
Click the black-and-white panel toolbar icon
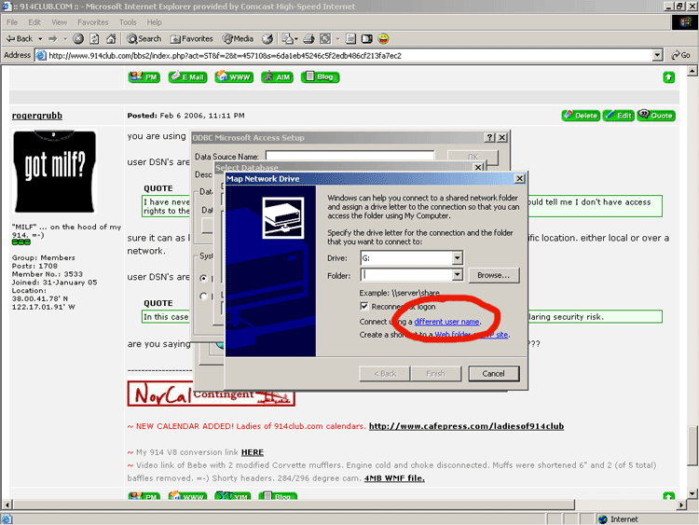pyautogui.click(x=367, y=39)
